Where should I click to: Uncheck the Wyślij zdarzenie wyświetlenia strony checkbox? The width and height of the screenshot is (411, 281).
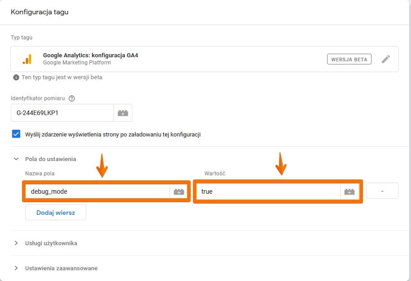[x=16, y=134]
